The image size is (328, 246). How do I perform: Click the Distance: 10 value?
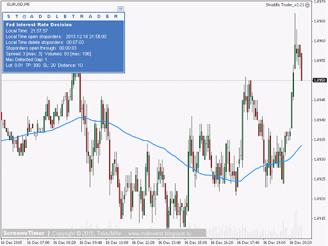[70, 65]
